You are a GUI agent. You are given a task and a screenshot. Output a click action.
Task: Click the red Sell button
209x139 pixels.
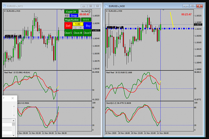coord(68,26)
